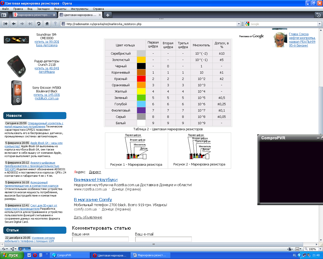Click the volume tray icon
Screen dimensions: 323x259
pos(309,255)
